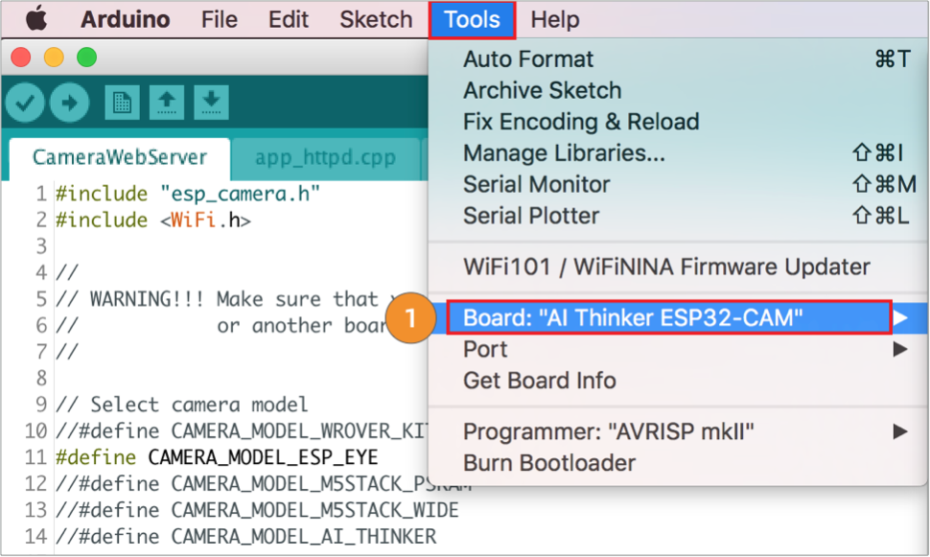Click the Save sketch down-arrow icon
The width and height of the screenshot is (930, 557).
click(211, 103)
